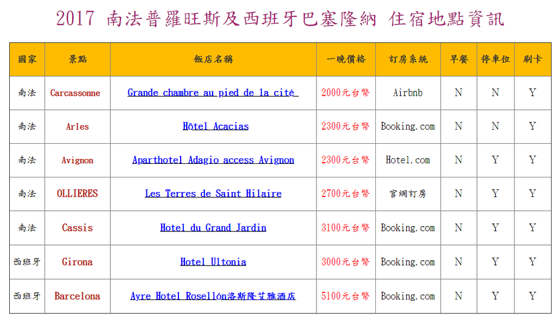Select the Barcelona cell
Viewport: 557px width, 325px height.
pyautogui.click(x=77, y=296)
